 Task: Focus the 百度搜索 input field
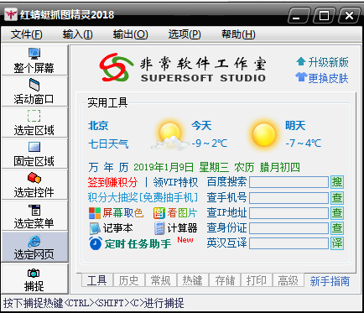coord(289,182)
